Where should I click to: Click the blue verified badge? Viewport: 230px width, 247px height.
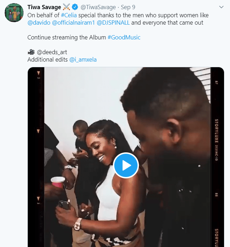pyautogui.click(x=75, y=7)
